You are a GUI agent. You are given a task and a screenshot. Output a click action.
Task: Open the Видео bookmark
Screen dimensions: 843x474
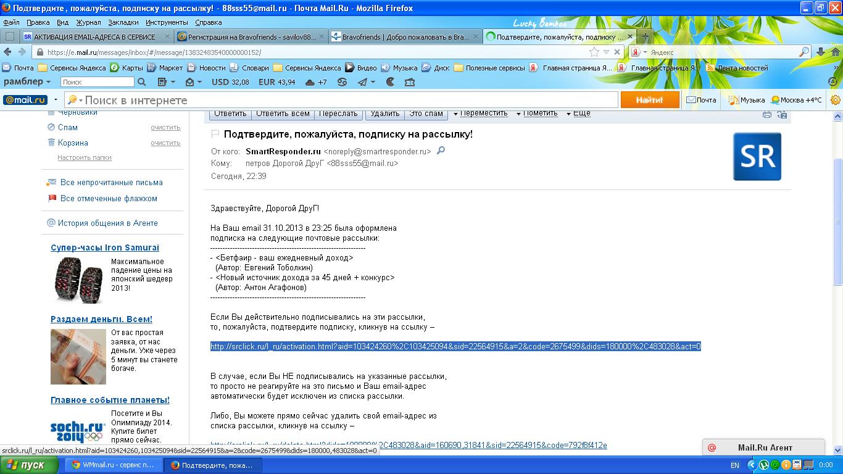point(361,68)
